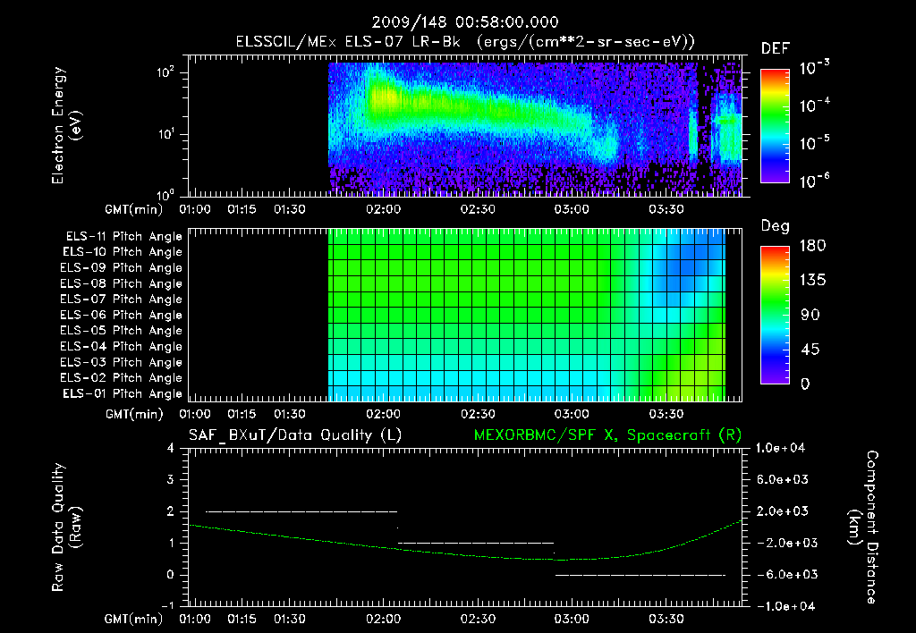Click the 1.0e+04 right axis value
Image resolution: width=916 pixels, height=633 pixels.
pyautogui.click(x=780, y=449)
